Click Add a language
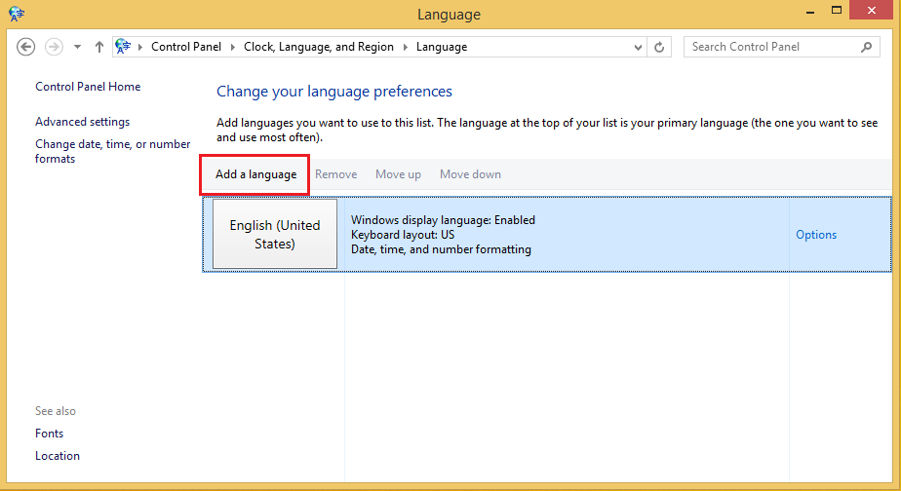 coord(255,174)
